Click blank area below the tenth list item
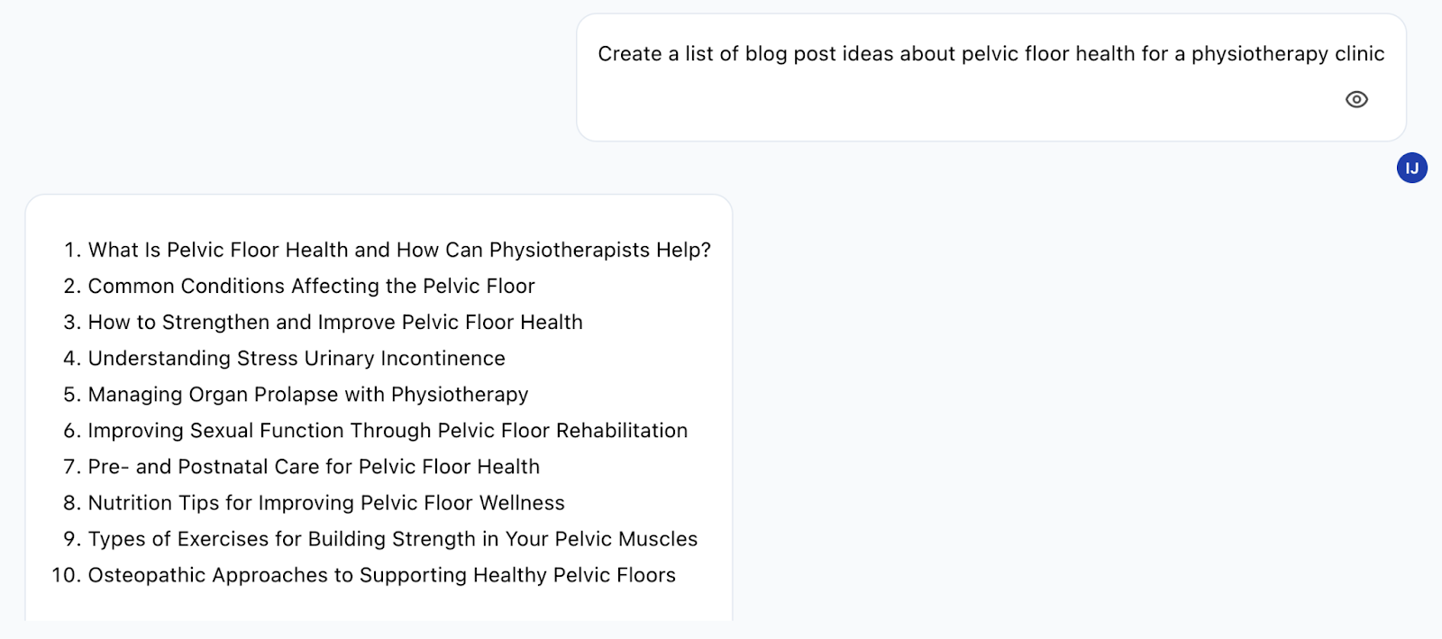The image size is (1442, 639). pos(379,606)
